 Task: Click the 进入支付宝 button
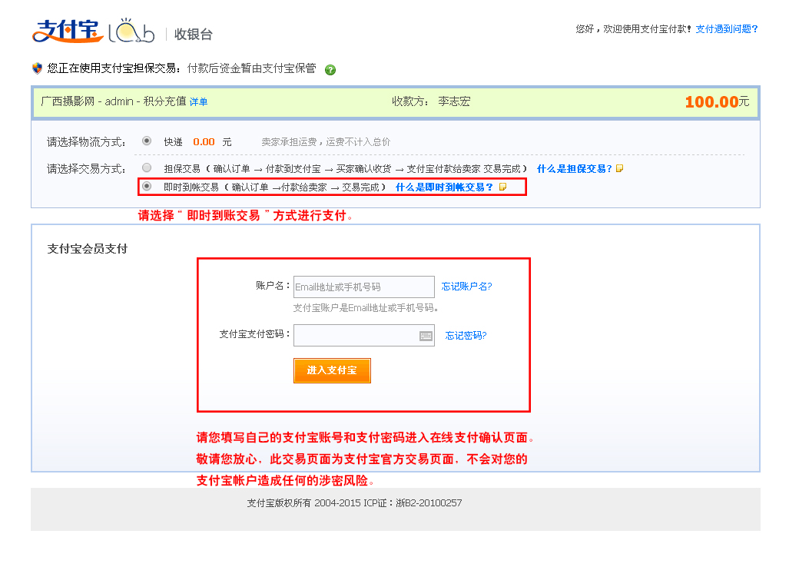pyautogui.click(x=332, y=371)
